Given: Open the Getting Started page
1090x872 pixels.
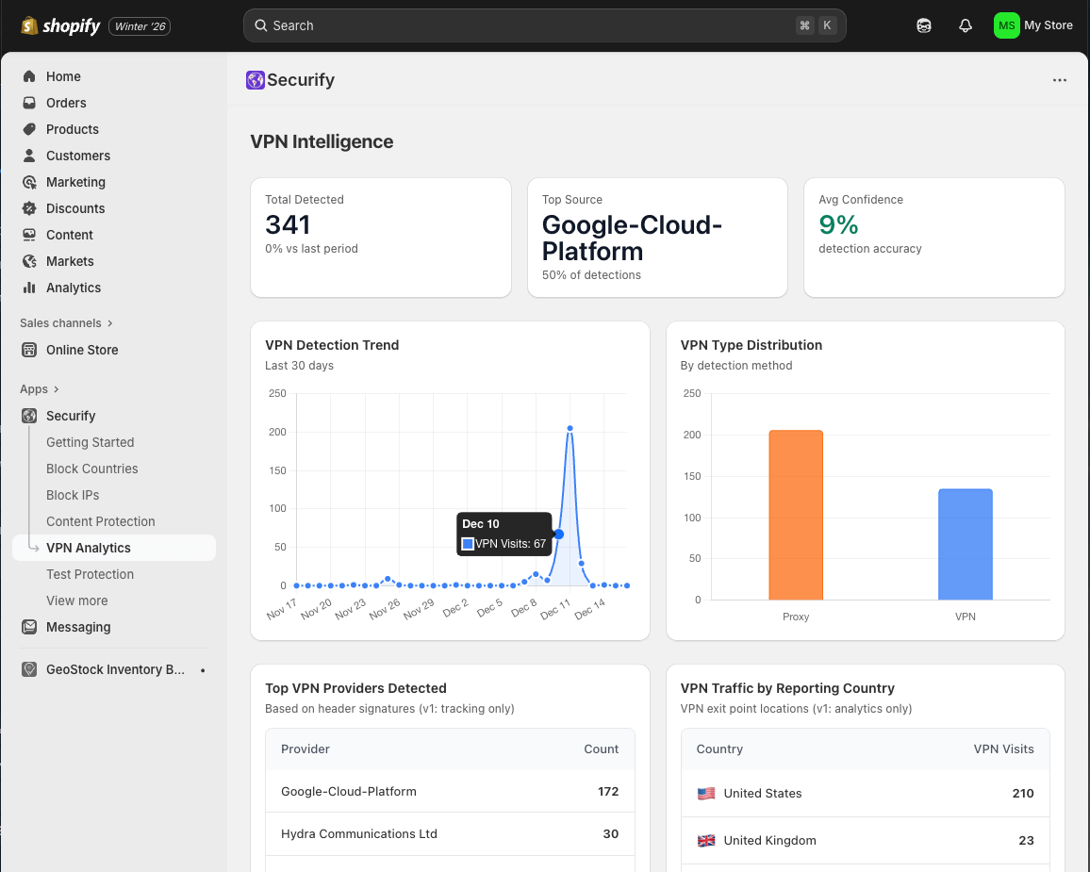Looking at the screenshot, I should [x=91, y=442].
